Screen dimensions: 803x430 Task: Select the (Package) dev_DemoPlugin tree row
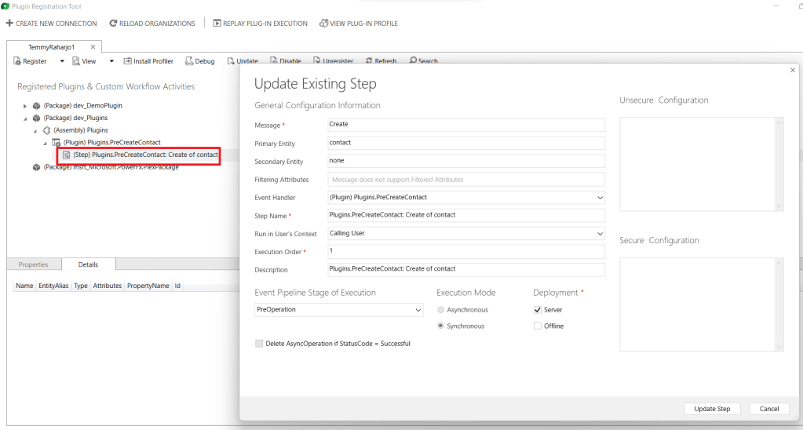(83, 105)
